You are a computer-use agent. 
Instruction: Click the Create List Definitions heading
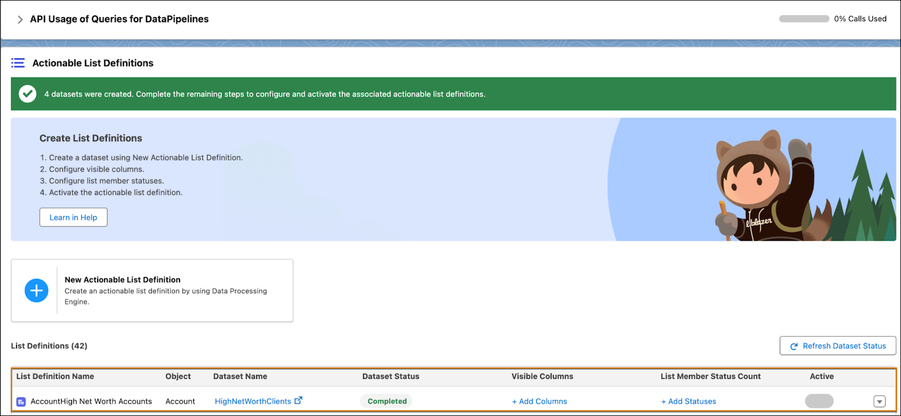pyautogui.click(x=91, y=138)
